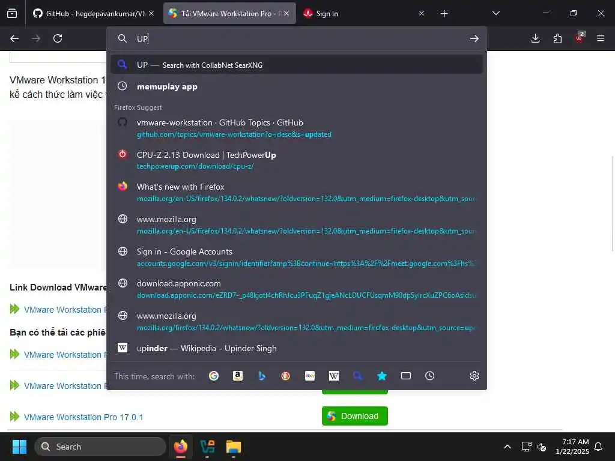Select the Tải VMware Workstation Pro tab
The width and height of the screenshot is (615, 461).
tap(229, 13)
